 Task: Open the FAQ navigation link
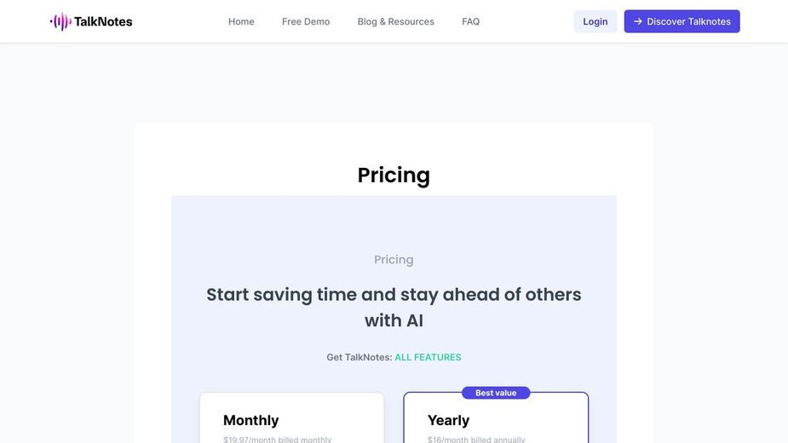coord(470,21)
